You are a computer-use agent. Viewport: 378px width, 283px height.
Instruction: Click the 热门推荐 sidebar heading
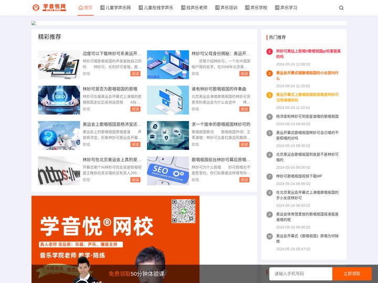click(277, 37)
